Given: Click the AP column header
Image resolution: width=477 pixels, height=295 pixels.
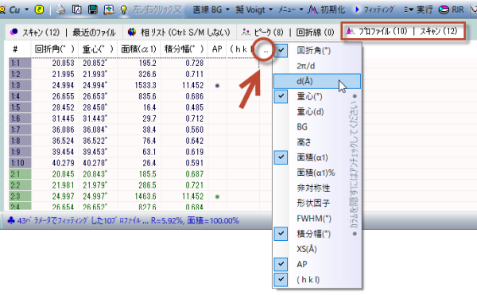Looking at the screenshot, I should coord(217,49).
